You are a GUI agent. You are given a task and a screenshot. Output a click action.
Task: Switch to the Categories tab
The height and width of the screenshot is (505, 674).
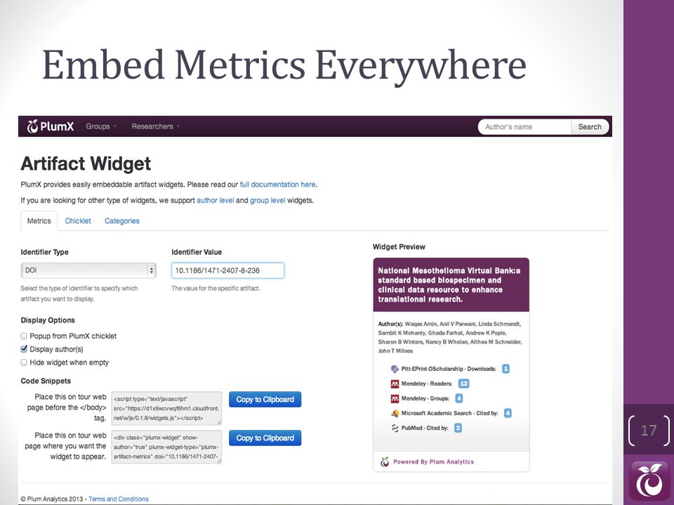coord(122,221)
